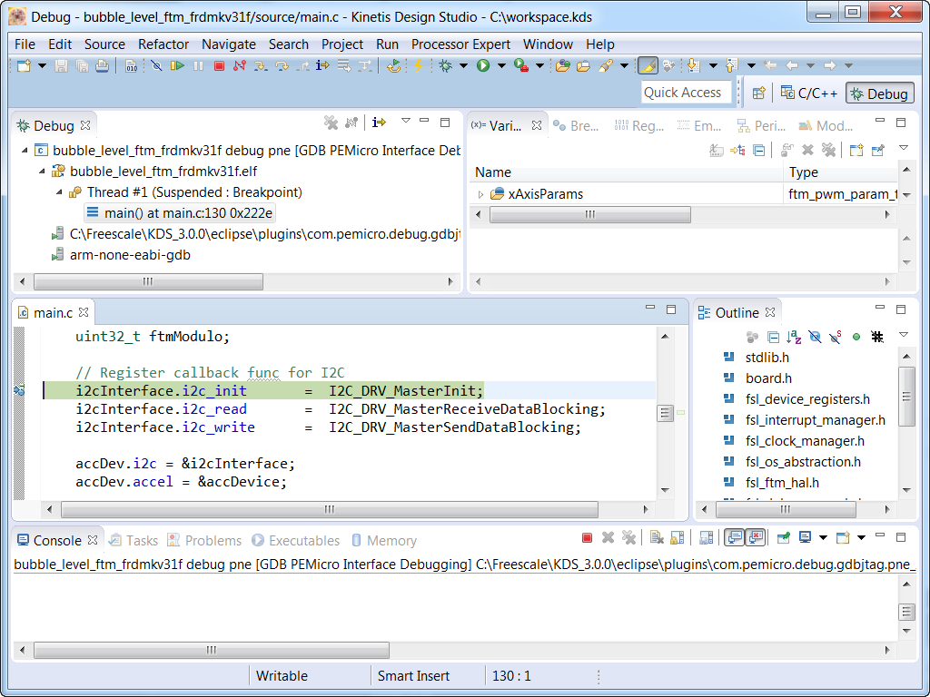Select the Debug perspective button
Screen dimensions: 930x697
click(879, 93)
